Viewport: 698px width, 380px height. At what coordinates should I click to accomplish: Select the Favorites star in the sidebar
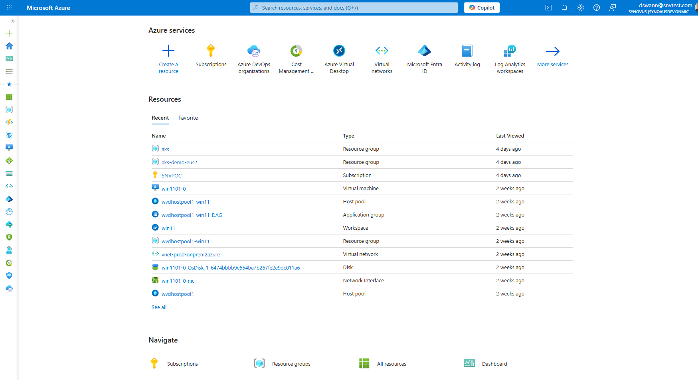(x=9, y=84)
